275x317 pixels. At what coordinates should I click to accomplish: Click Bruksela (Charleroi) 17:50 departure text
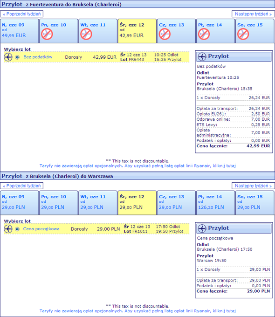pyautogui.click(x=225, y=249)
